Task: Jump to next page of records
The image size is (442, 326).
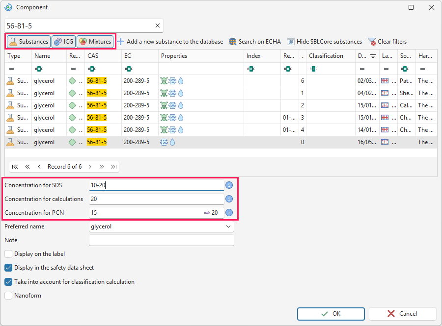Action: pyautogui.click(x=102, y=167)
